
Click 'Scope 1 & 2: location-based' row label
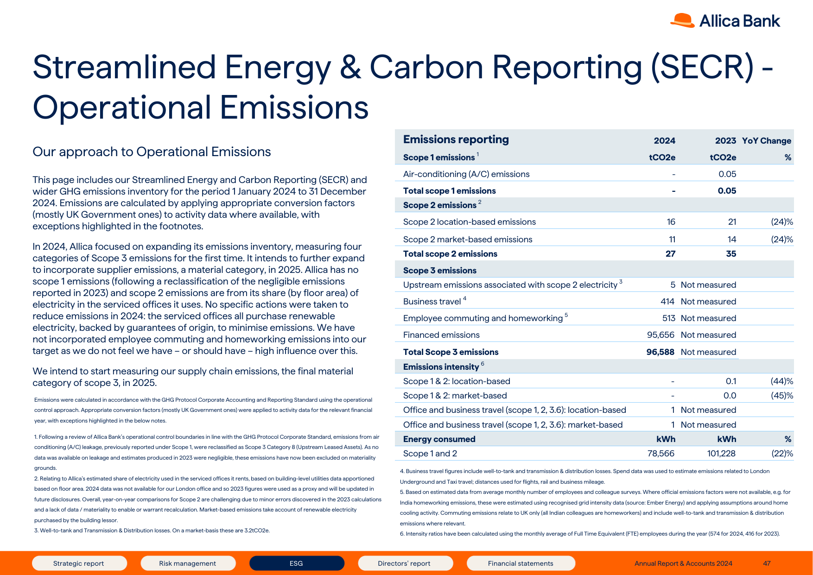click(457, 381)
